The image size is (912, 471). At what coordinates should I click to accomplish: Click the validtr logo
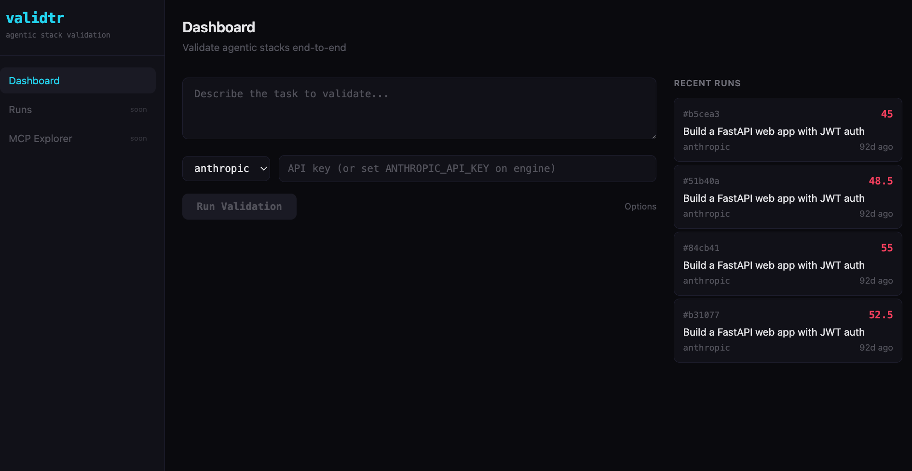click(x=35, y=18)
